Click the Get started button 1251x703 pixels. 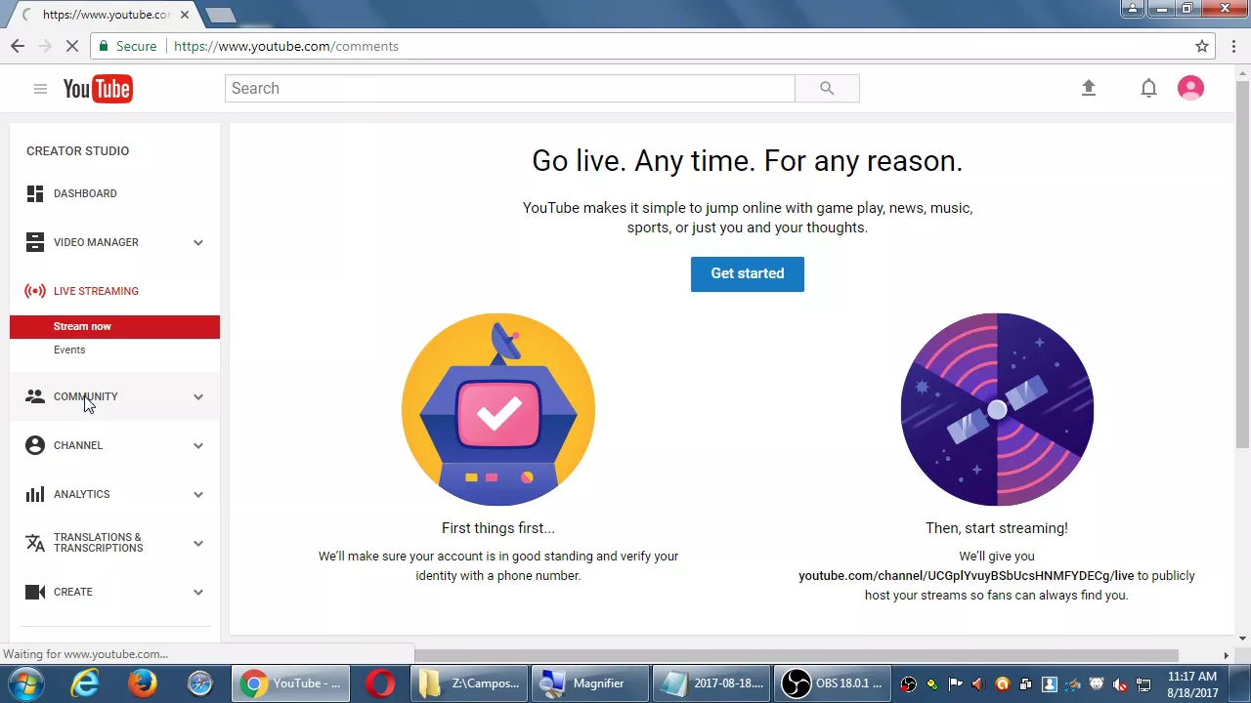748,273
